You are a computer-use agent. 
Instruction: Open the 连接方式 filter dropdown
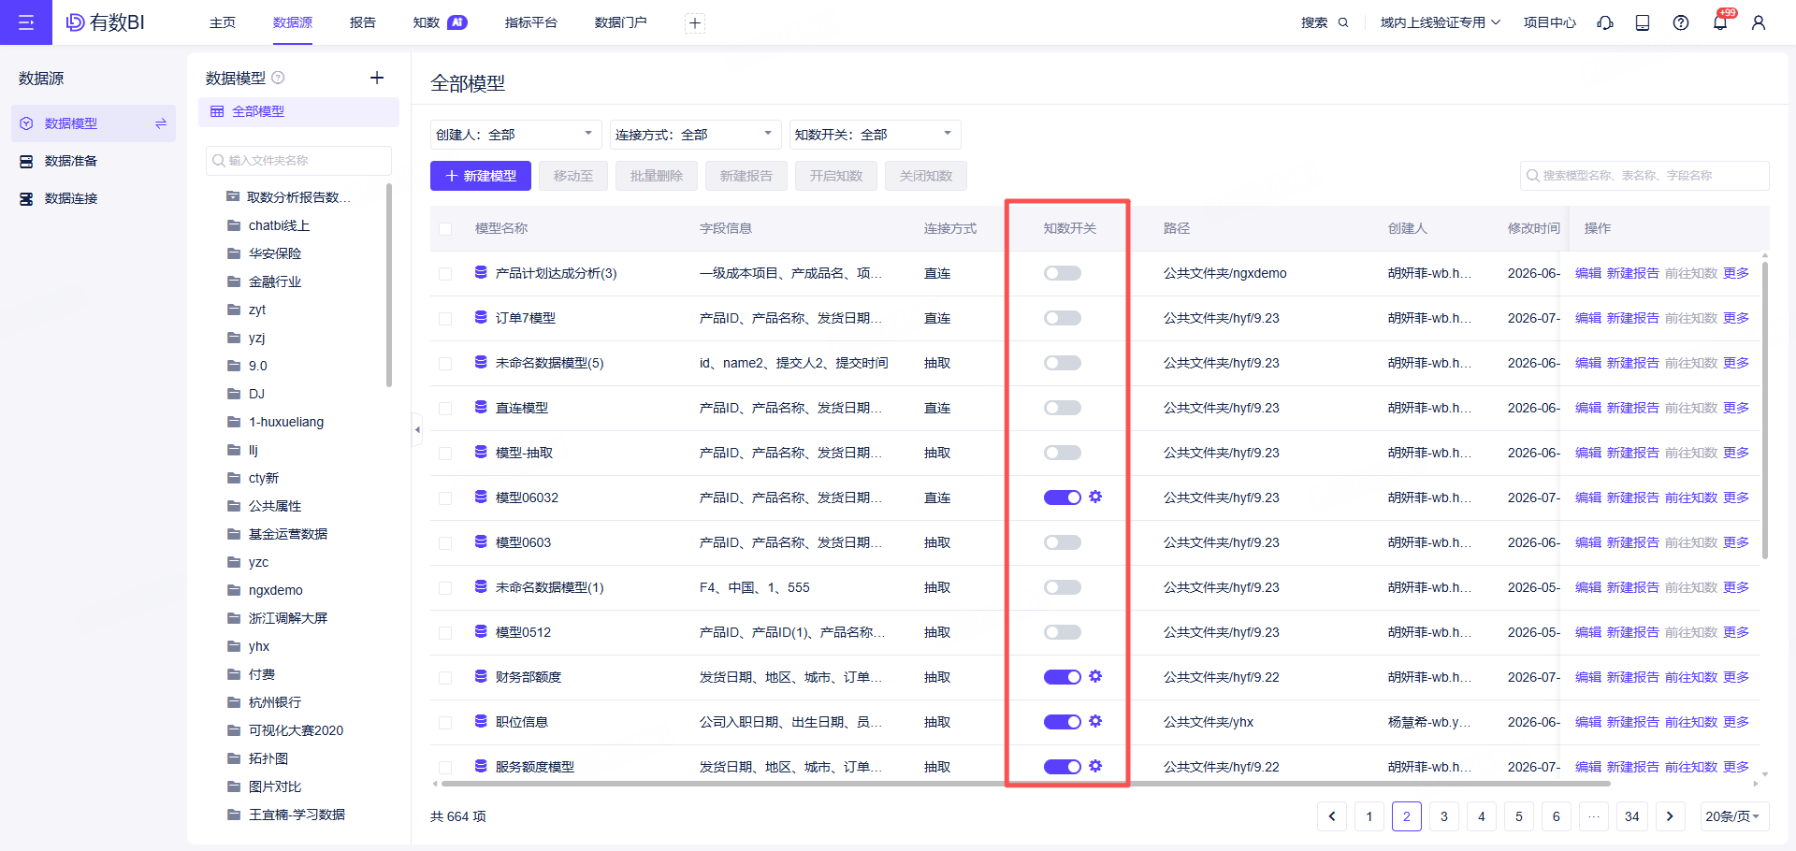pyautogui.click(x=695, y=135)
